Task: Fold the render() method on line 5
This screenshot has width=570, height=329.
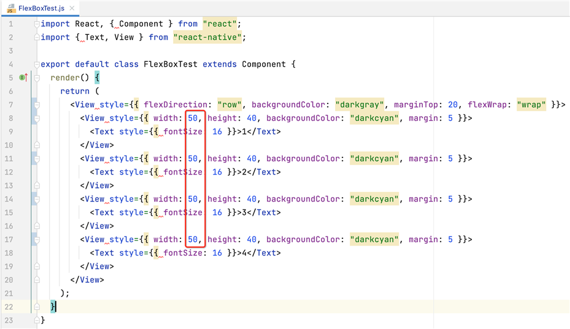Action: coord(37,78)
